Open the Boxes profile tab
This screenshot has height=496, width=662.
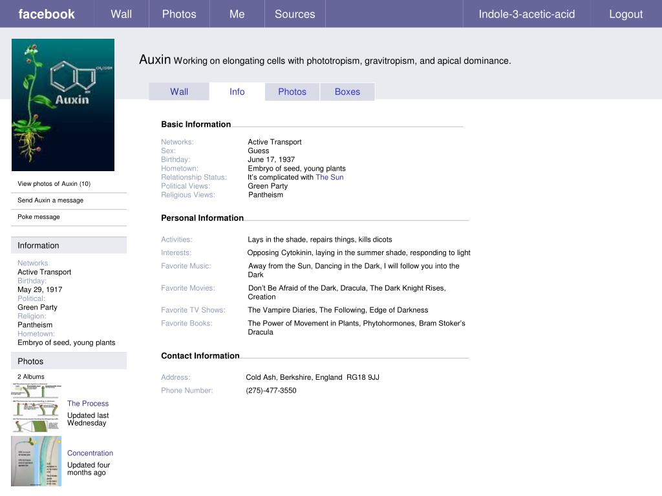[347, 92]
